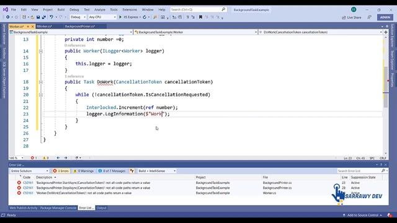
Task: Start debugging with IIS Express play button
Action: click(x=120, y=17)
